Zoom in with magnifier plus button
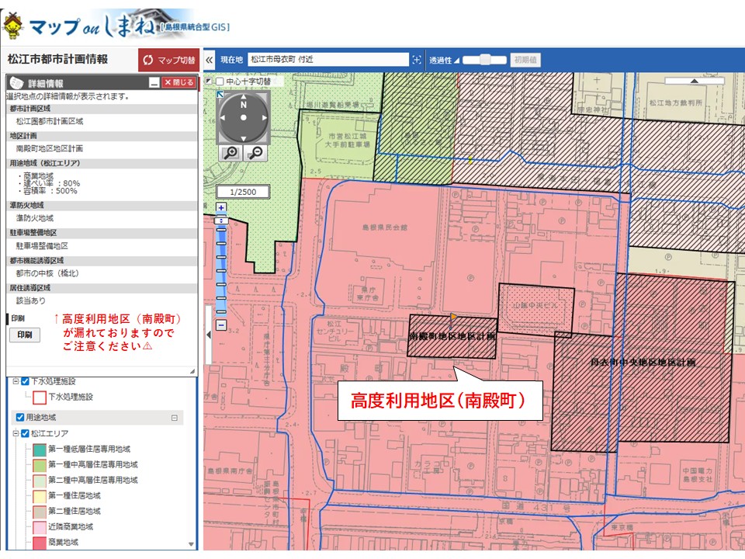745x559 pixels. click(x=231, y=153)
